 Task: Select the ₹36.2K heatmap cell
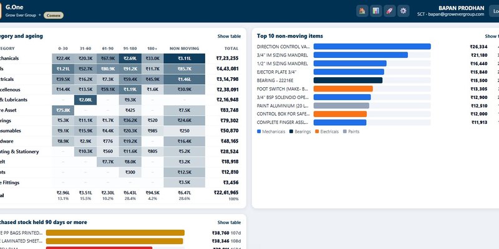tap(130, 120)
